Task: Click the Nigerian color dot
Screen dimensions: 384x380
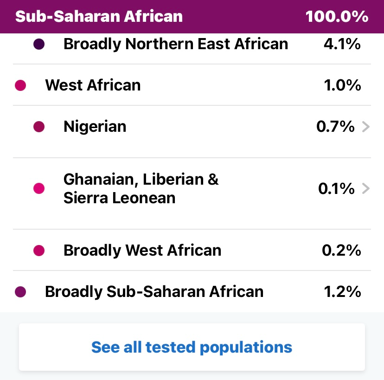Action: pyautogui.click(x=39, y=127)
